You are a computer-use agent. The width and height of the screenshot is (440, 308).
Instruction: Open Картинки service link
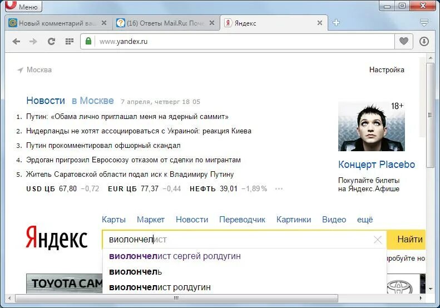[x=294, y=220]
